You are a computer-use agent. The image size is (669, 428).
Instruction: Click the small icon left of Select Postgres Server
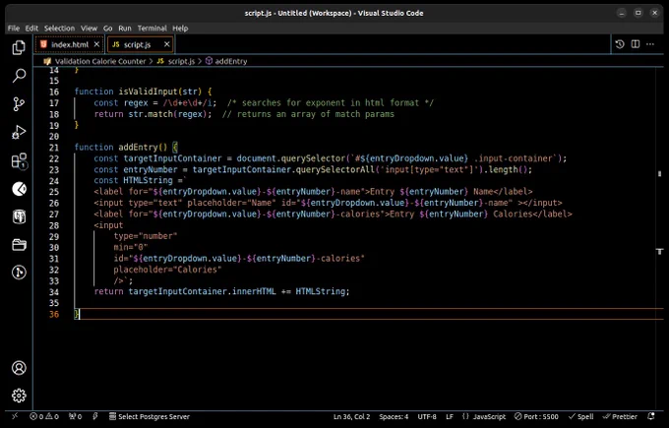tap(95, 416)
